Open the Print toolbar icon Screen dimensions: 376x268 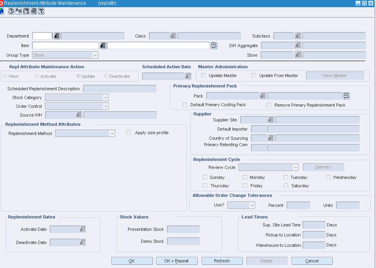(33, 11)
